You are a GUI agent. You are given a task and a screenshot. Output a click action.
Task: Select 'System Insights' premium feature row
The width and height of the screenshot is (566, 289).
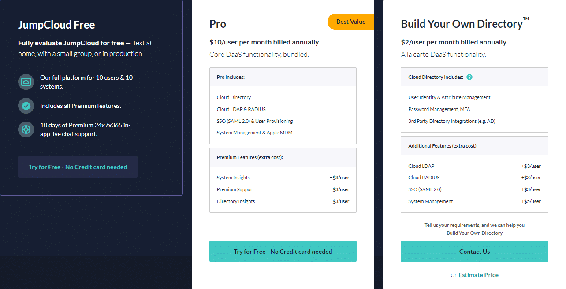tap(234, 178)
